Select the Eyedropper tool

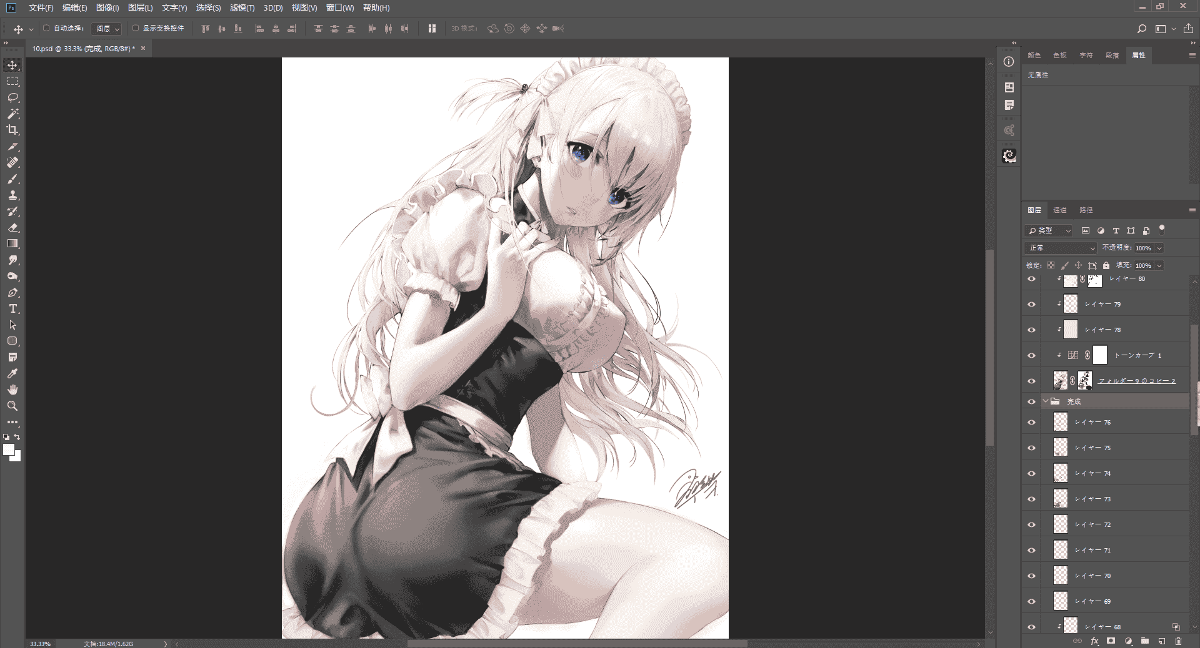click(12, 373)
